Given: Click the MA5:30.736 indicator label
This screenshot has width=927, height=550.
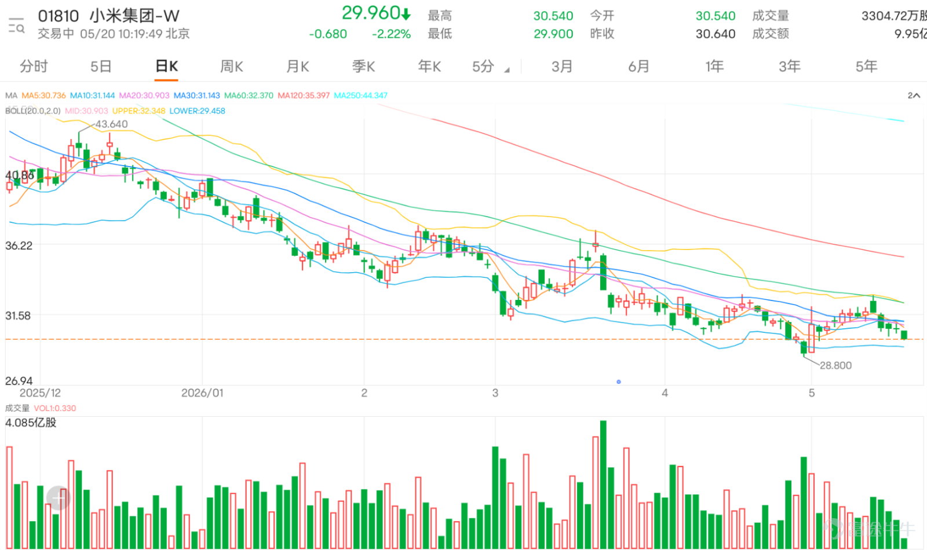Looking at the screenshot, I should (43, 96).
